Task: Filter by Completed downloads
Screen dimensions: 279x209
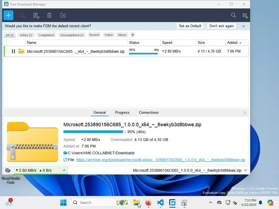Action: [46, 35]
